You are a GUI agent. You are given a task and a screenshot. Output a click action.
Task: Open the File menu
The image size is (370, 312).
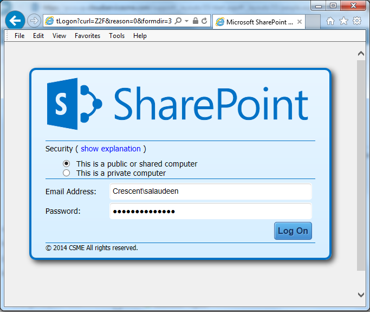pos(20,36)
